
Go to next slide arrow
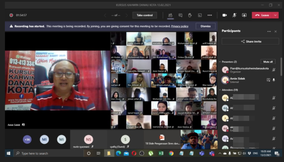pos(127,15)
